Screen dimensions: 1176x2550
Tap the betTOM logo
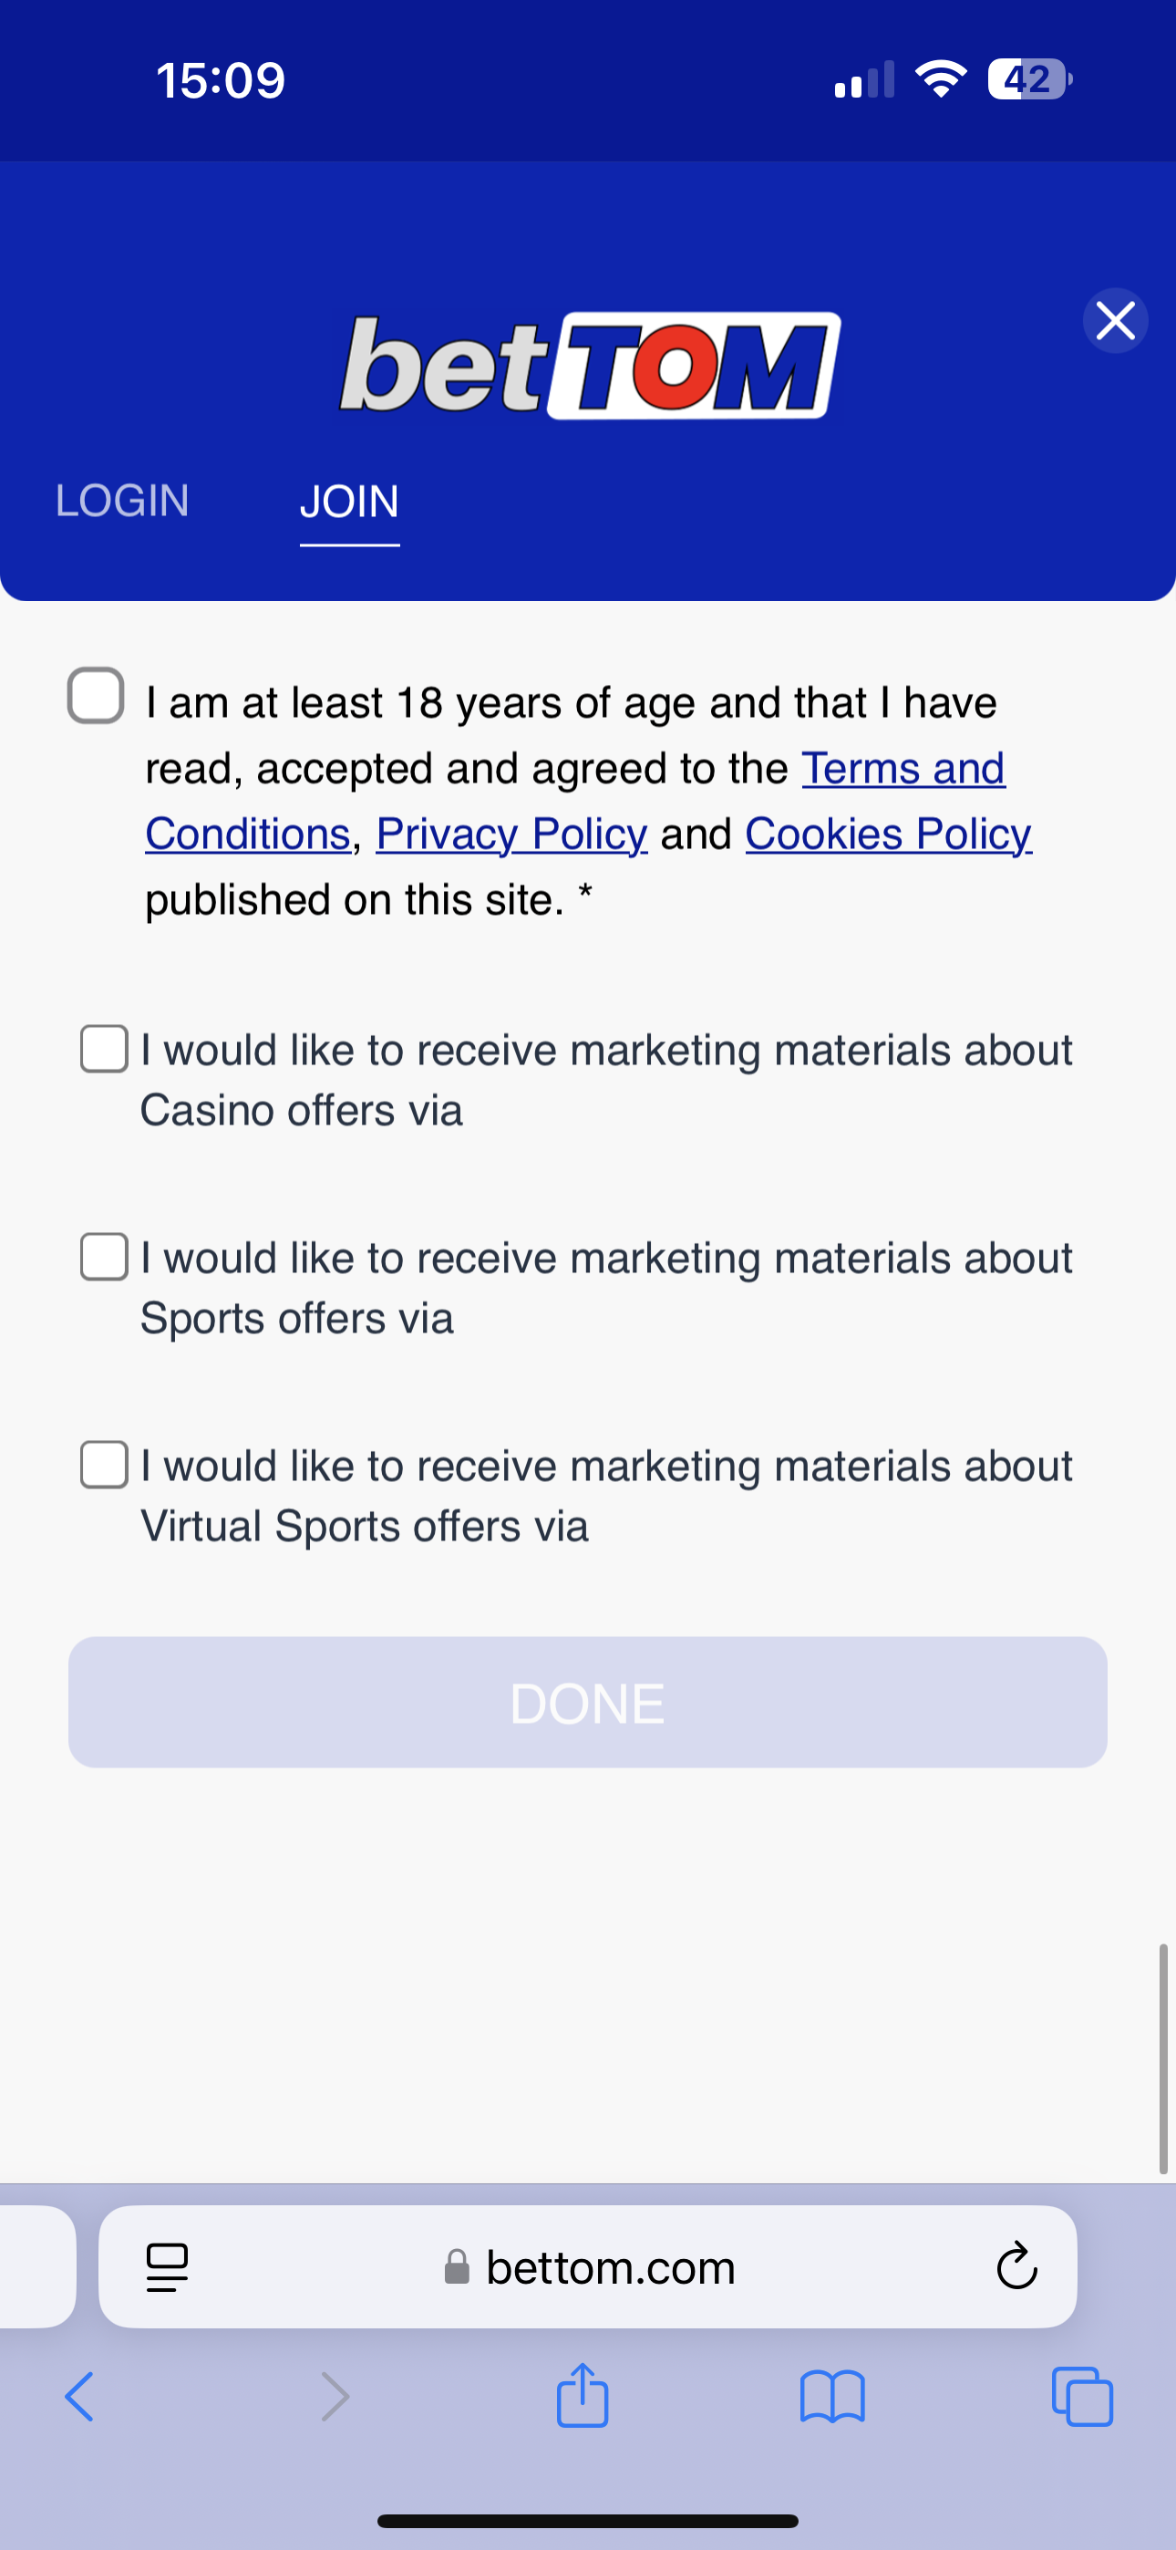(590, 367)
